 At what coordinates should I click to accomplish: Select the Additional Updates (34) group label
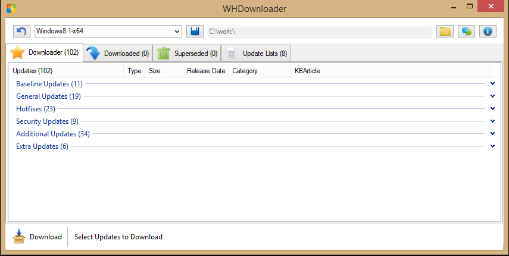click(x=53, y=134)
